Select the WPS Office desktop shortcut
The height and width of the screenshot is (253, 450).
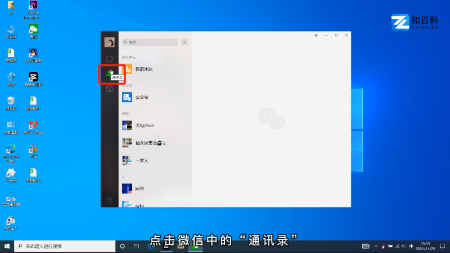(33, 128)
